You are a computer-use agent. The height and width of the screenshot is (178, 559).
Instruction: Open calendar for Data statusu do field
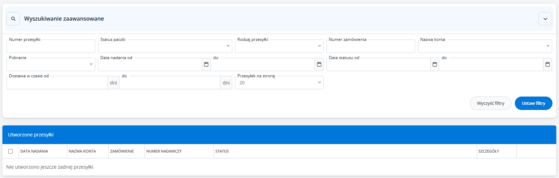coord(547,64)
